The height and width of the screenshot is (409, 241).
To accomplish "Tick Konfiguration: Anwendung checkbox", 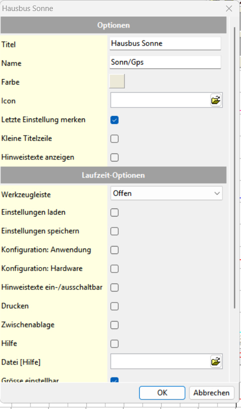I will click(x=115, y=250).
